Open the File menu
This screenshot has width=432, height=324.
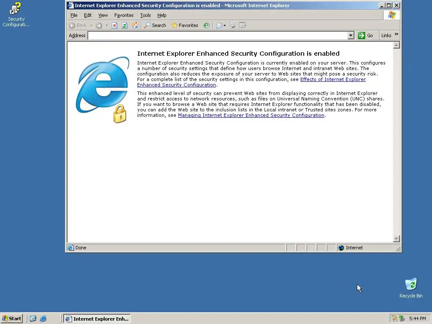(74, 15)
